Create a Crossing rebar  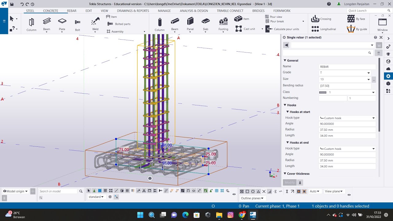point(321,19)
